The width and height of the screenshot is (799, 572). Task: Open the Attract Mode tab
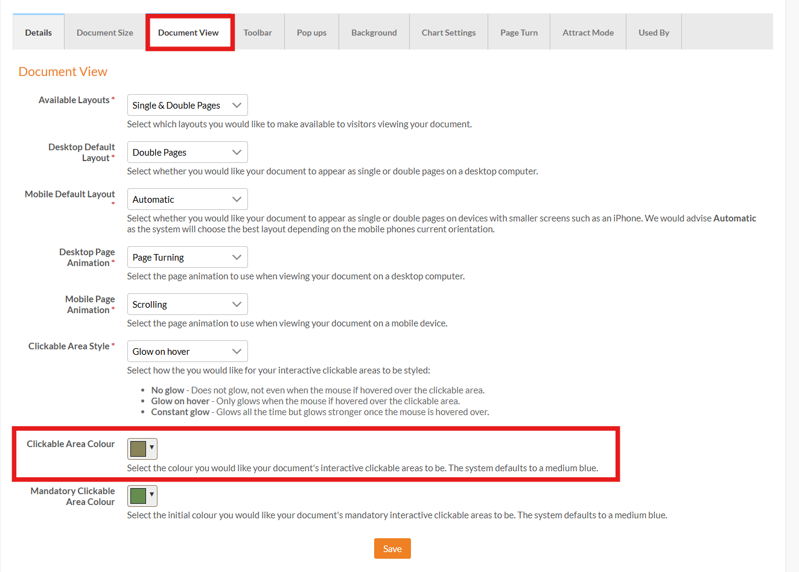click(x=588, y=33)
